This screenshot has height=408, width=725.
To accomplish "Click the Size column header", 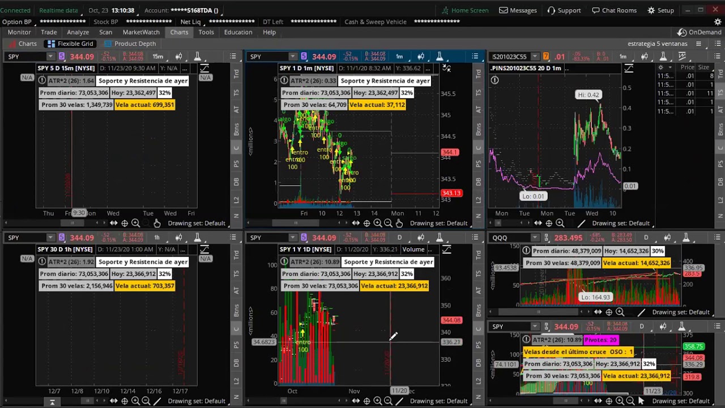I will (703, 67).
